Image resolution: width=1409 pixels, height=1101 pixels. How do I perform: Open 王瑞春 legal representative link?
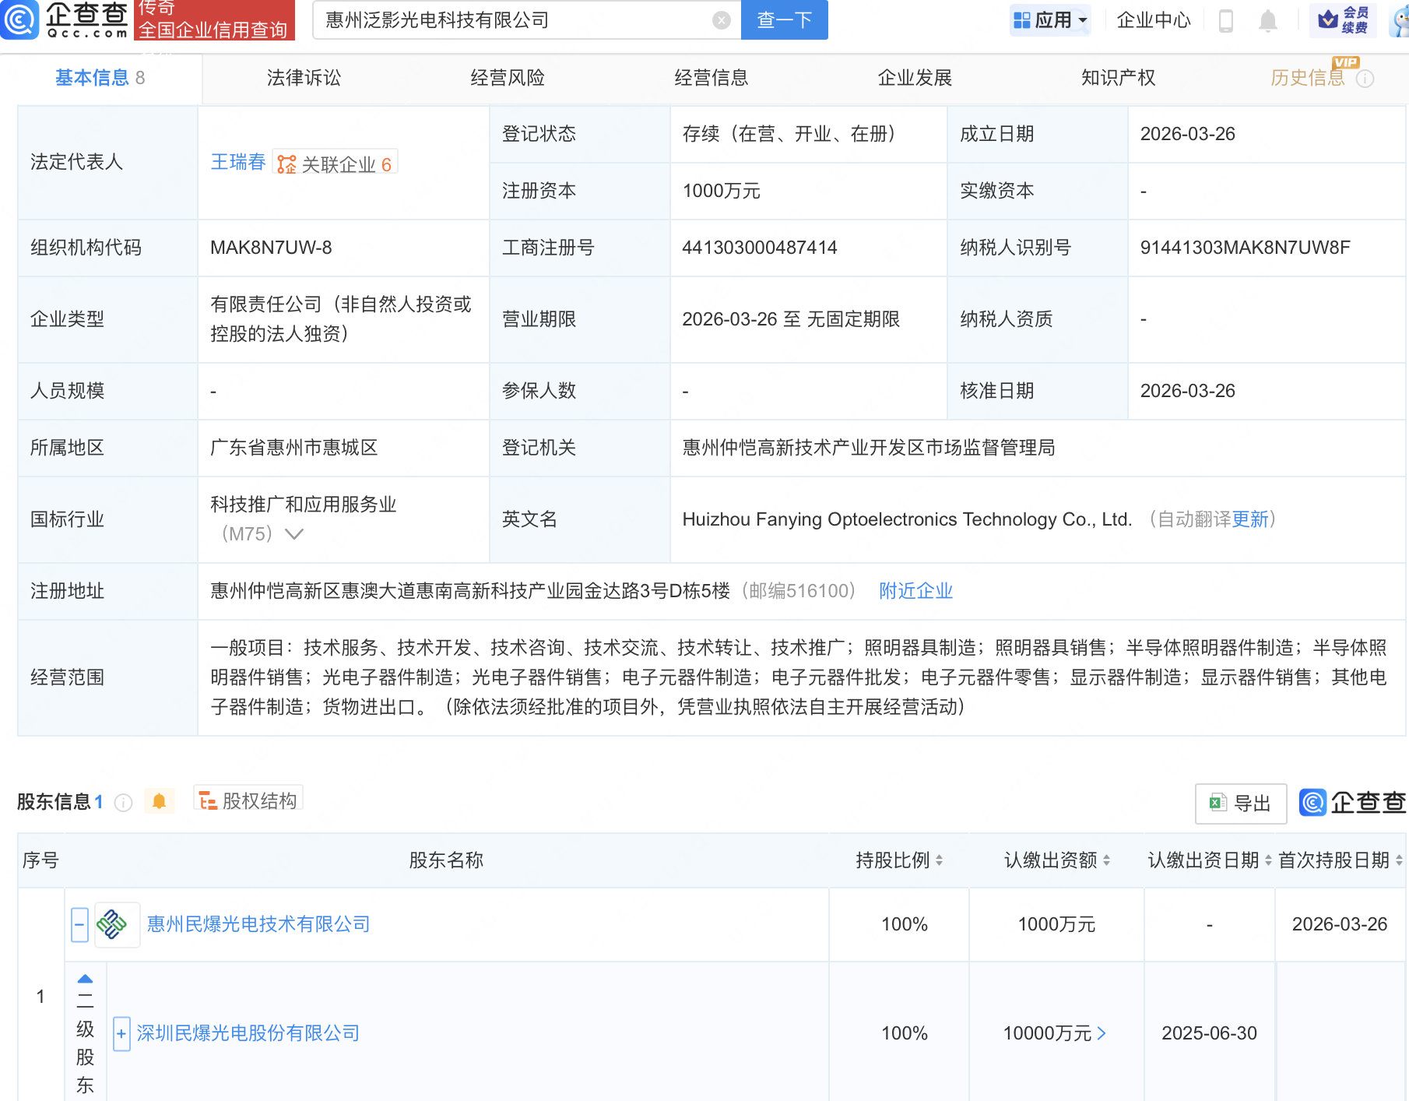click(x=238, y=162)
